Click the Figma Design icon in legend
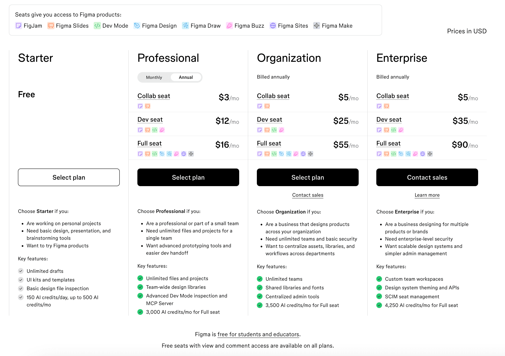 137,26
